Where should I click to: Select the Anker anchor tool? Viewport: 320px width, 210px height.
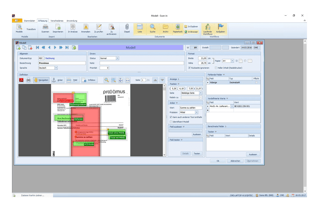pos(58,80)
